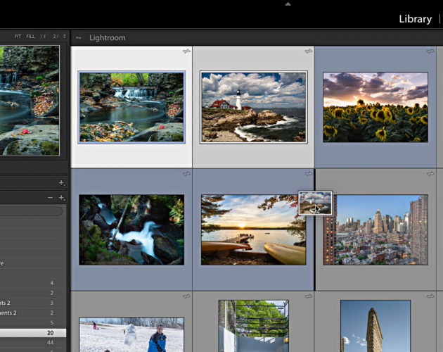This screenshot has height=352, width=443.
Task: Select the collection row with count 44
Action: (x=33, y=343)
